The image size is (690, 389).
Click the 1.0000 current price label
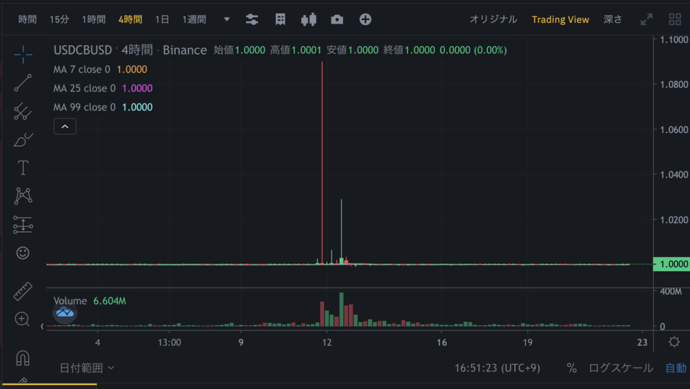pos(672,264)
